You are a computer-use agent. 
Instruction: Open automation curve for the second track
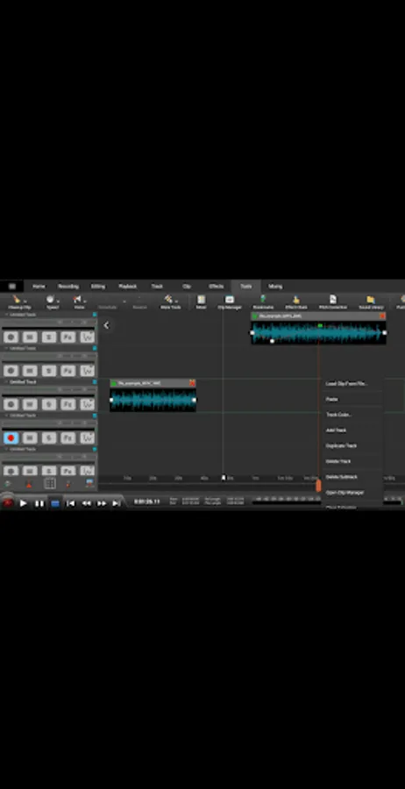coord(88,371)
